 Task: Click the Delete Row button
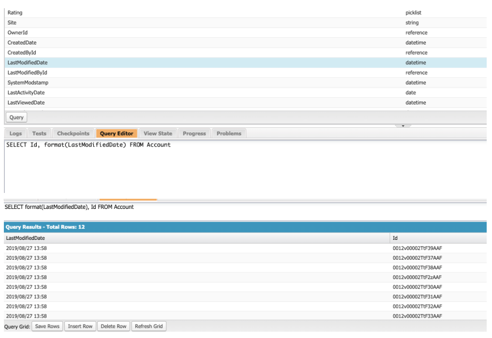click(114, 326)
